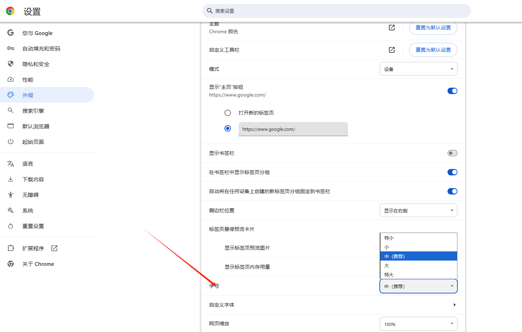522x332 pixels.
Task: Open 关于 Chrome page
Action: click(x=47, y=264)
